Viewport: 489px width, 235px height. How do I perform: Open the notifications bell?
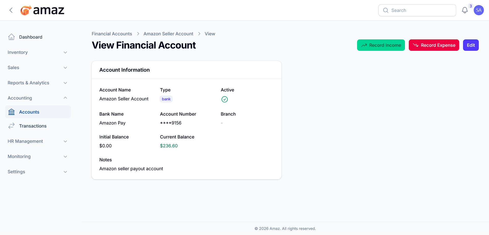(x=465, y=10)
